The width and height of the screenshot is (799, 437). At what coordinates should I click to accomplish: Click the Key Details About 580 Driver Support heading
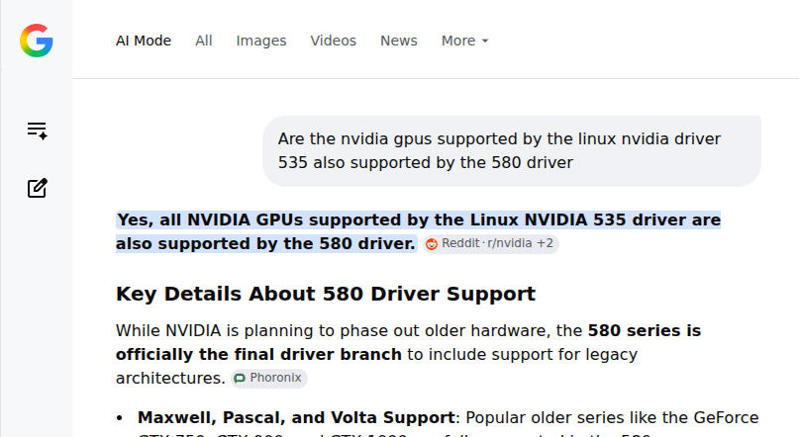(326, 294)
